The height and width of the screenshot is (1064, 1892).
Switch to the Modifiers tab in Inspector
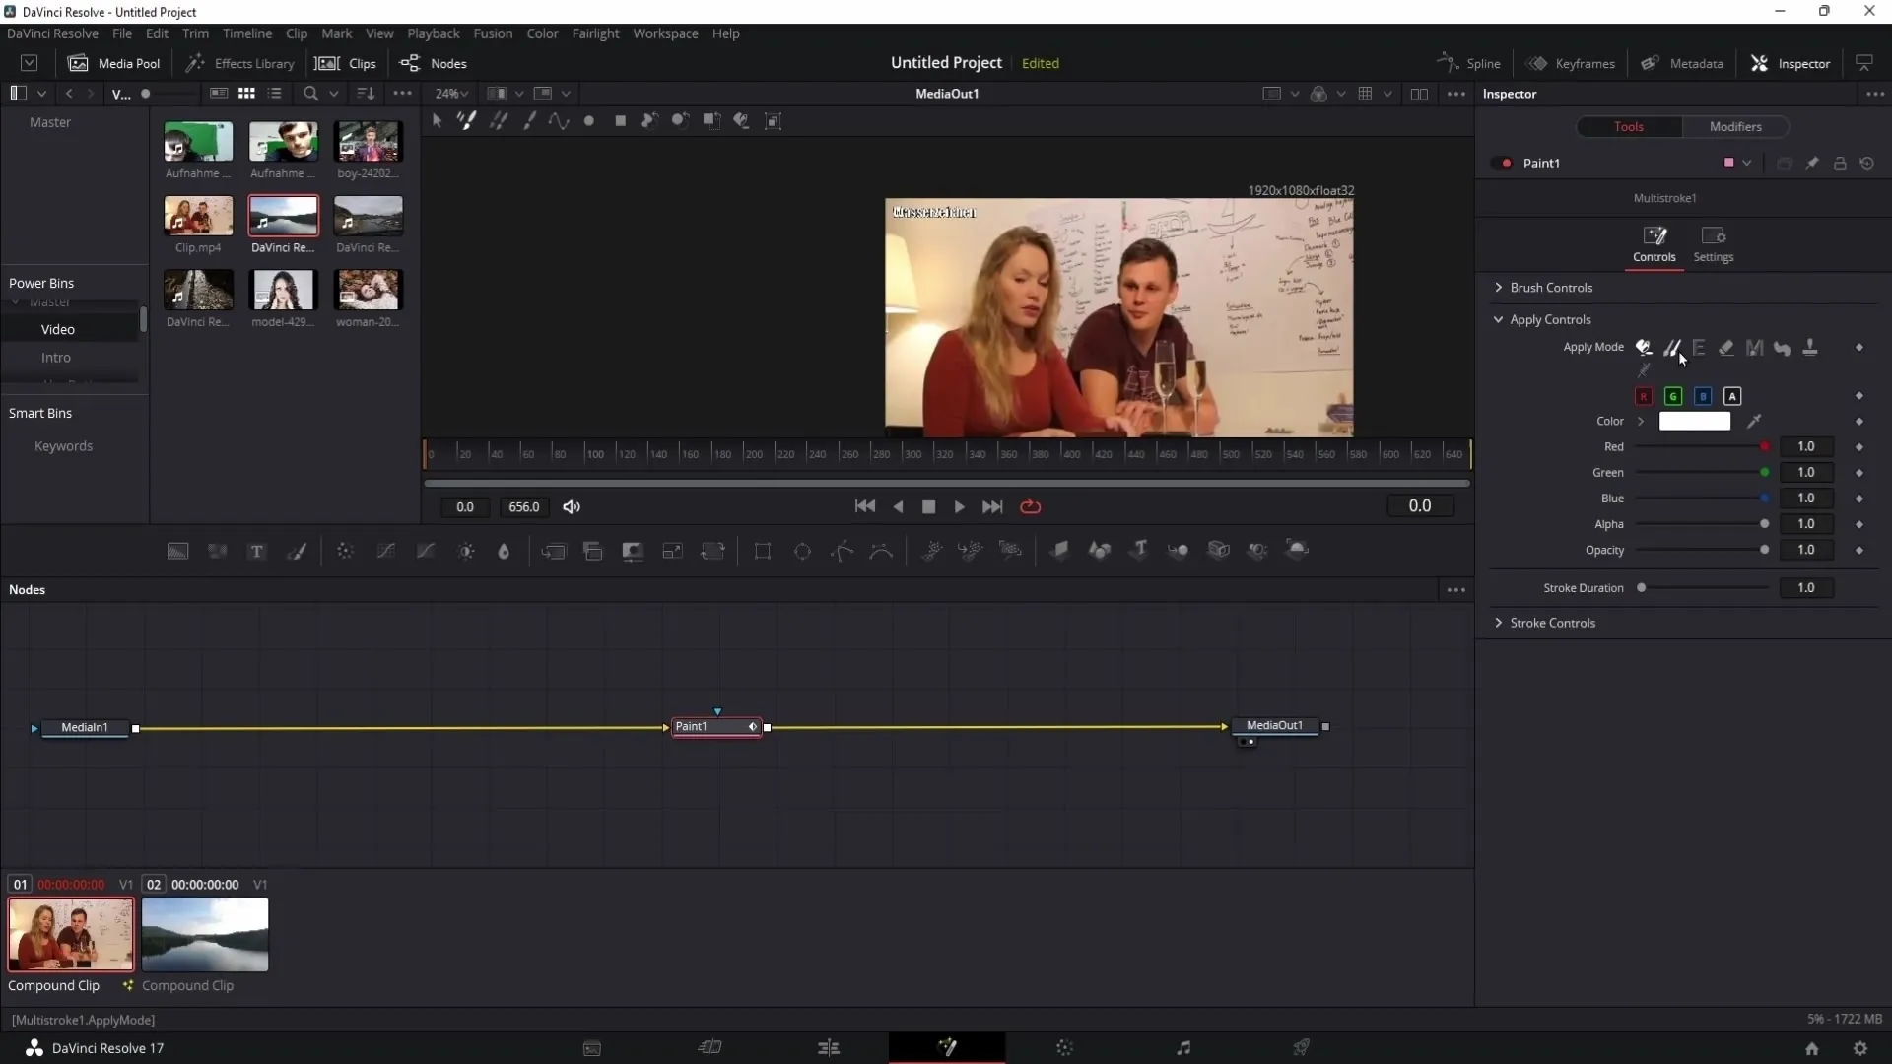[1736, 126]
